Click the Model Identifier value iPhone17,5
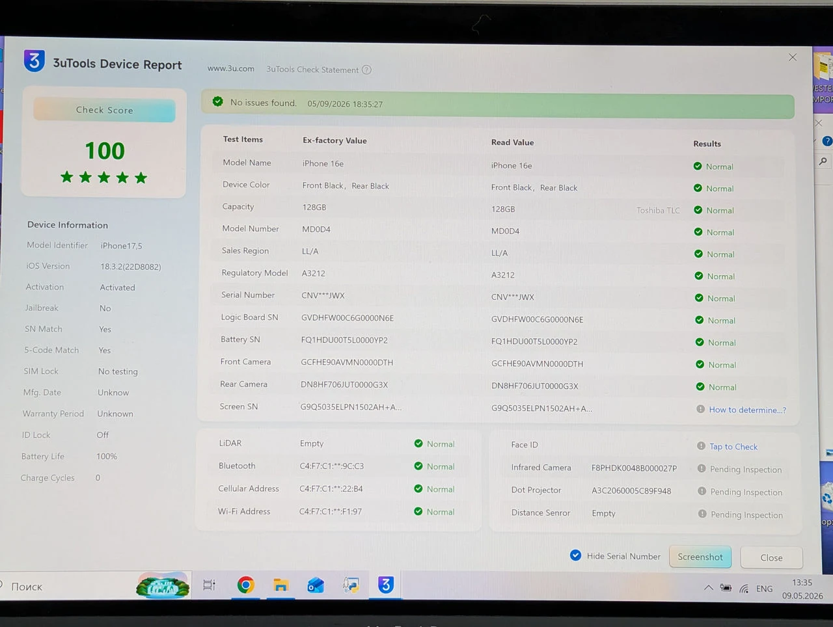 tap(121, 246)
